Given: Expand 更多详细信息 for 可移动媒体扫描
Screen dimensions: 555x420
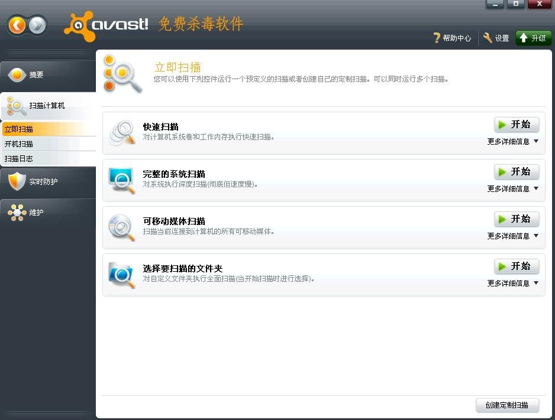Looking at the screenshot, I should (x=512, y=236).
